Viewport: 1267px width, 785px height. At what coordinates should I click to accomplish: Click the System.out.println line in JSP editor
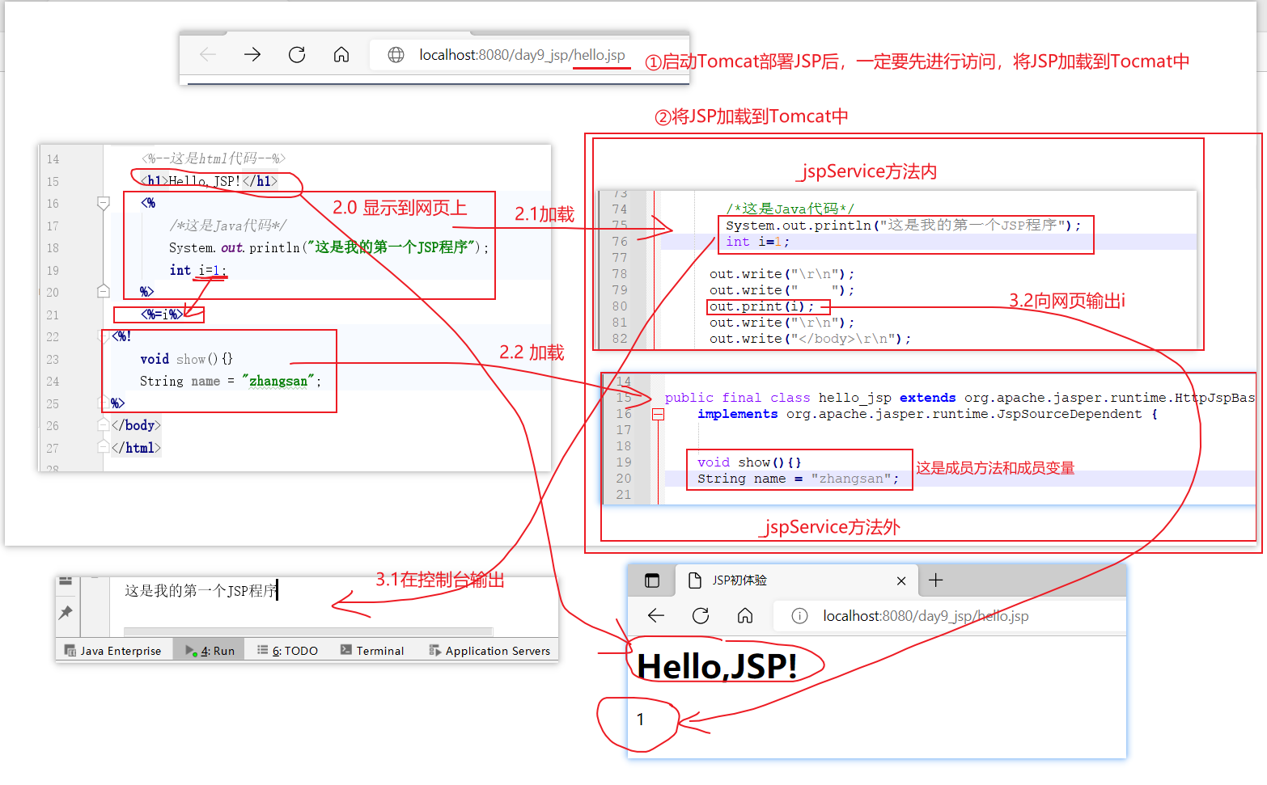click(x=328, y=247)
